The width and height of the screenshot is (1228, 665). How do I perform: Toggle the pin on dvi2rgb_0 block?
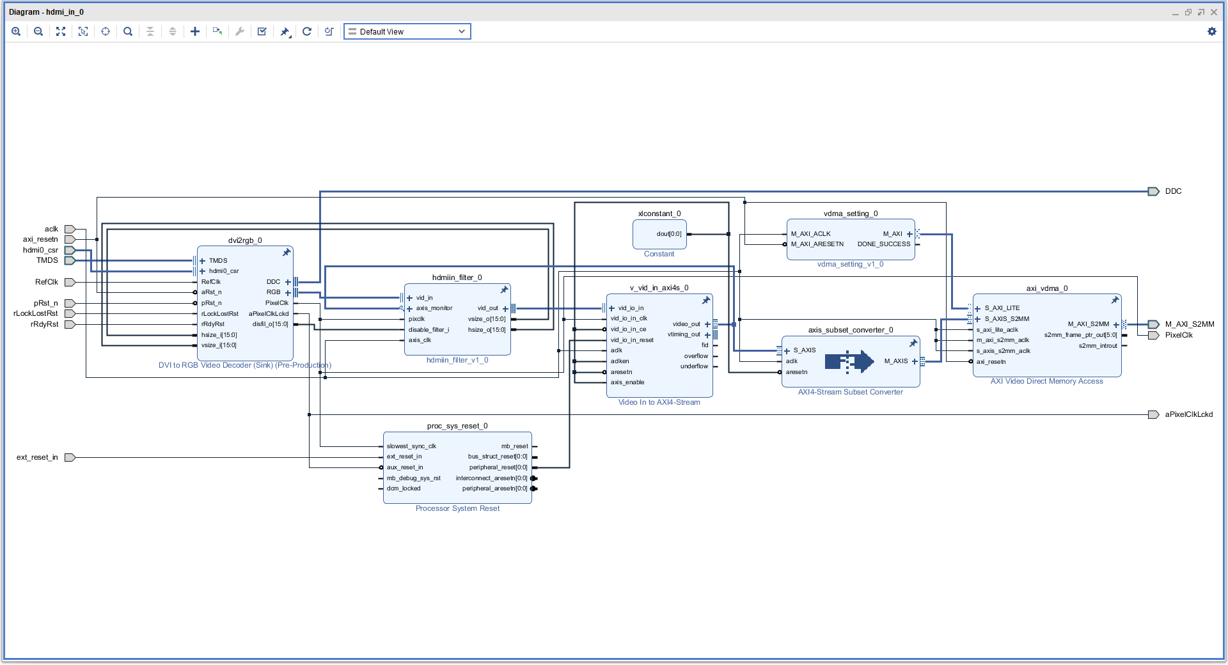(x=287, y=253)
